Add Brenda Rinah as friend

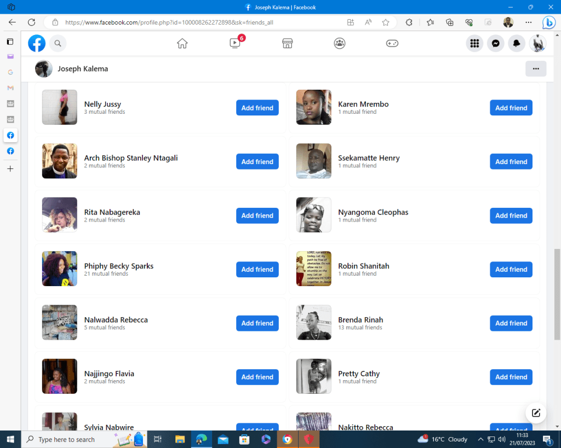pos(511,323)
